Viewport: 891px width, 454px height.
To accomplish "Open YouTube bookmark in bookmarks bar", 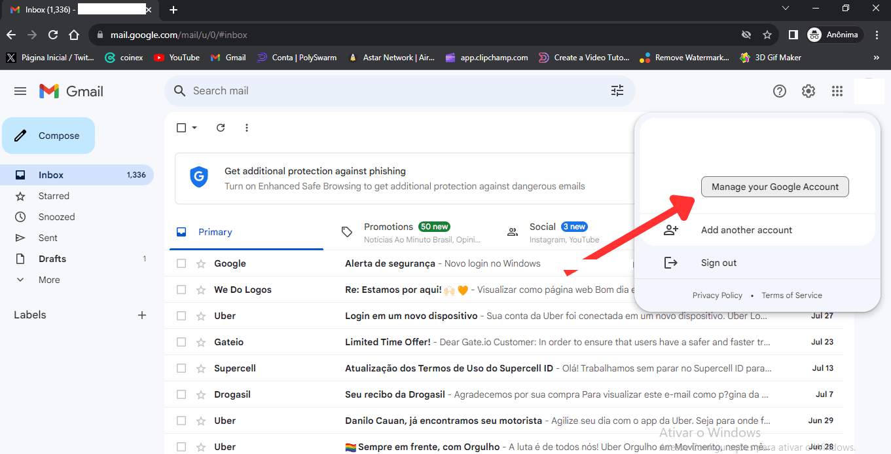I will (x=177, y=58).
